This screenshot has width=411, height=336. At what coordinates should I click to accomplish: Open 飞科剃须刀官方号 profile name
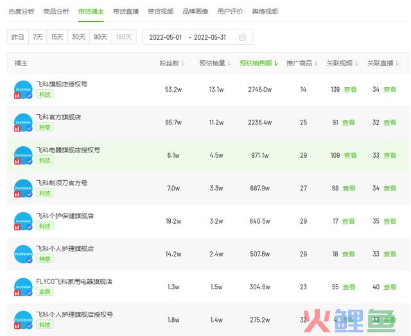point(62,183)
